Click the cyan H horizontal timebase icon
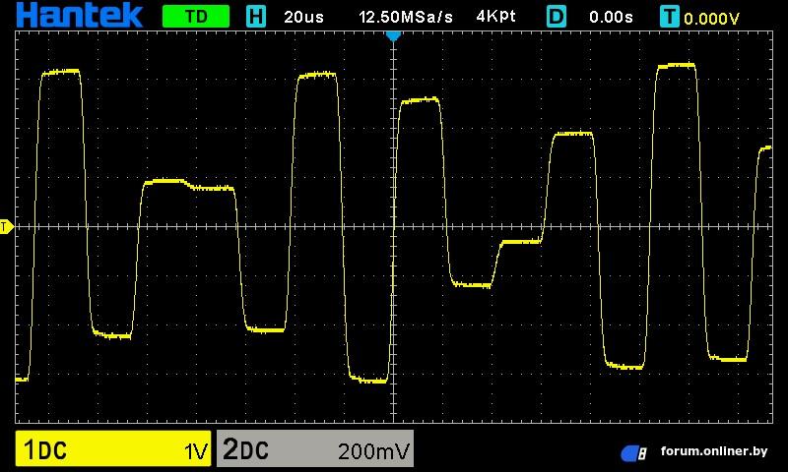788x472 pixels. [x=256, y=17]
